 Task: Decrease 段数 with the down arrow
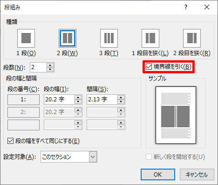pos(50,69)
